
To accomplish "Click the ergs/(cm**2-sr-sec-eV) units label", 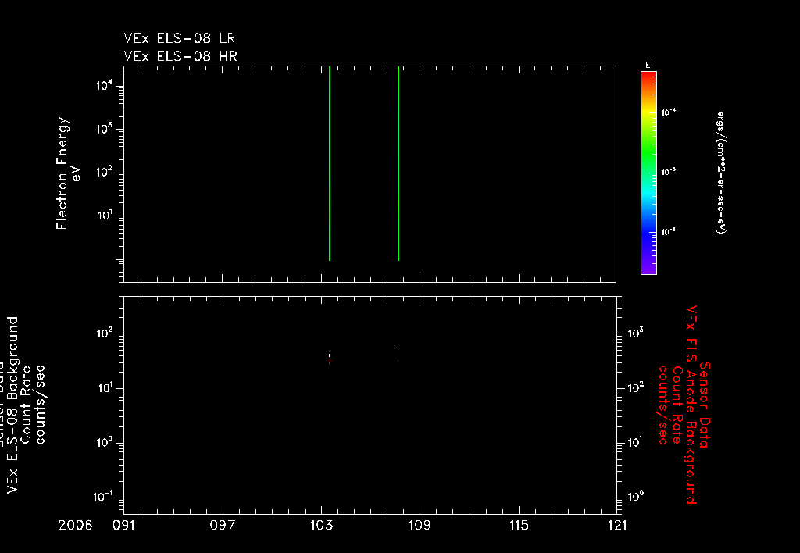I will [x=721, y=173].
